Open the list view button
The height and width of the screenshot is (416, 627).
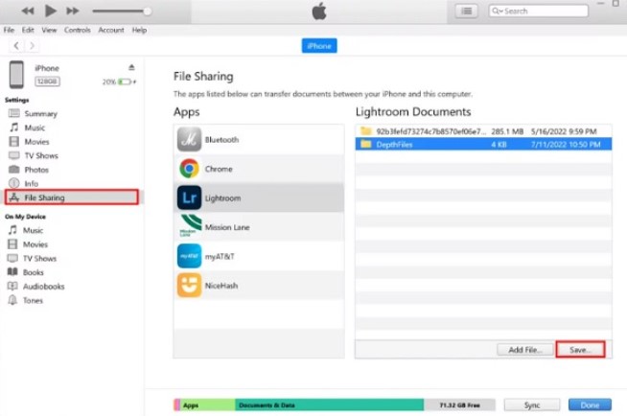pyautogui.click(x=466, y=11)
